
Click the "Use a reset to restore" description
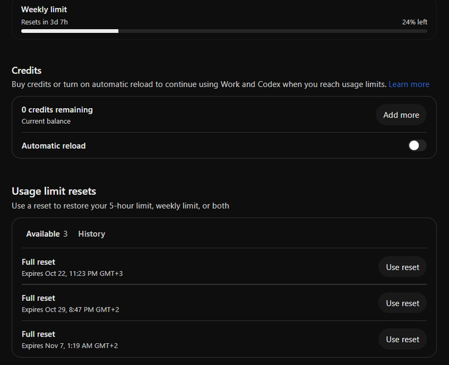(120, 206)
